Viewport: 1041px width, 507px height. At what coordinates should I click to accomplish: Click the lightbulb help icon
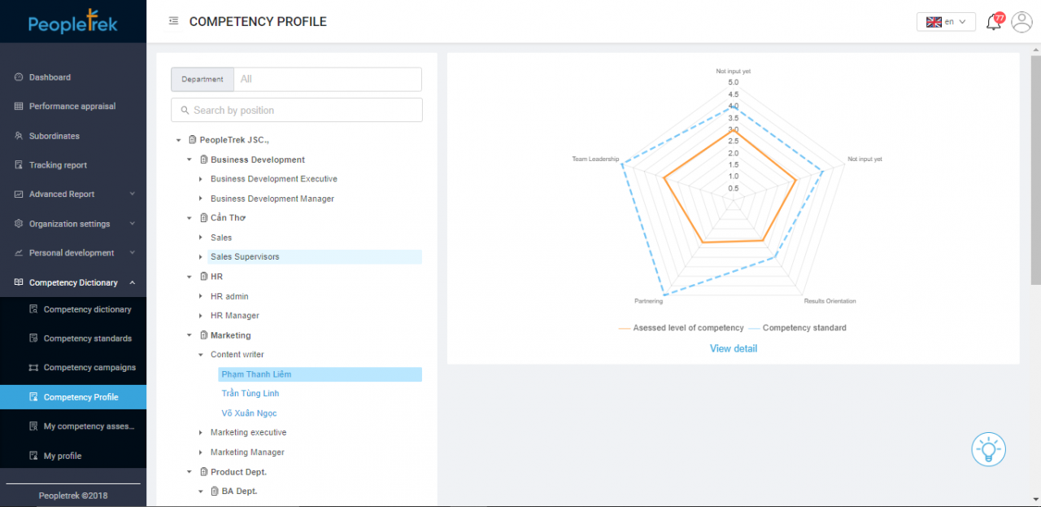click(988, 448)
